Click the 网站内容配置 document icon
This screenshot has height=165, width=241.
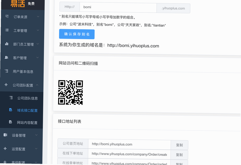tap(11, 122)
